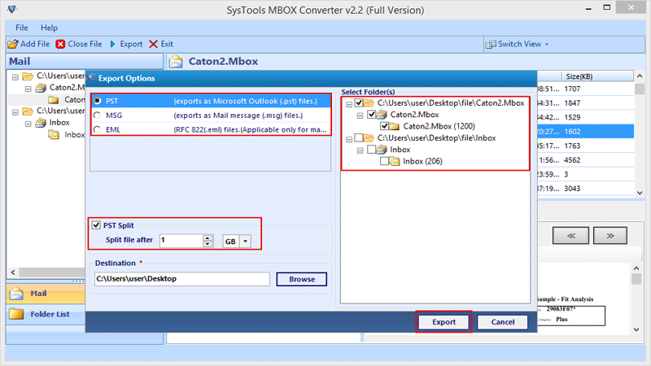The width and height of the screenshot is (651, 366).
Task: Switch to the Mail pane tab
Action: (x=46, y=294)
